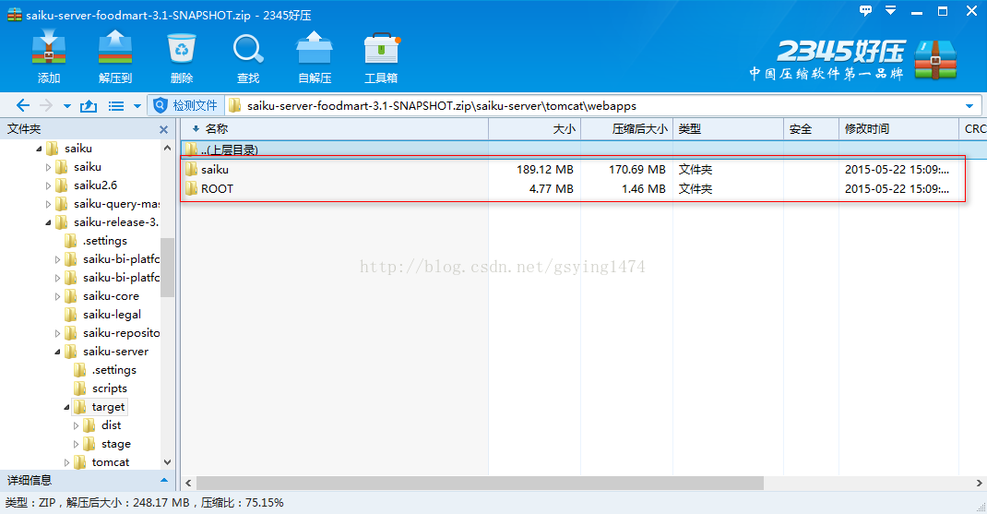The height and width of the screenshot is (514, 987).
Task: Click the 解压到 (Extract to) toolbar icon
Action: coord(115,48)
